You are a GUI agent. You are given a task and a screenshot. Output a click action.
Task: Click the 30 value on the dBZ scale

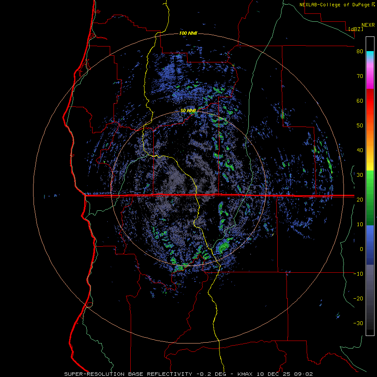(x=360, y=175)
